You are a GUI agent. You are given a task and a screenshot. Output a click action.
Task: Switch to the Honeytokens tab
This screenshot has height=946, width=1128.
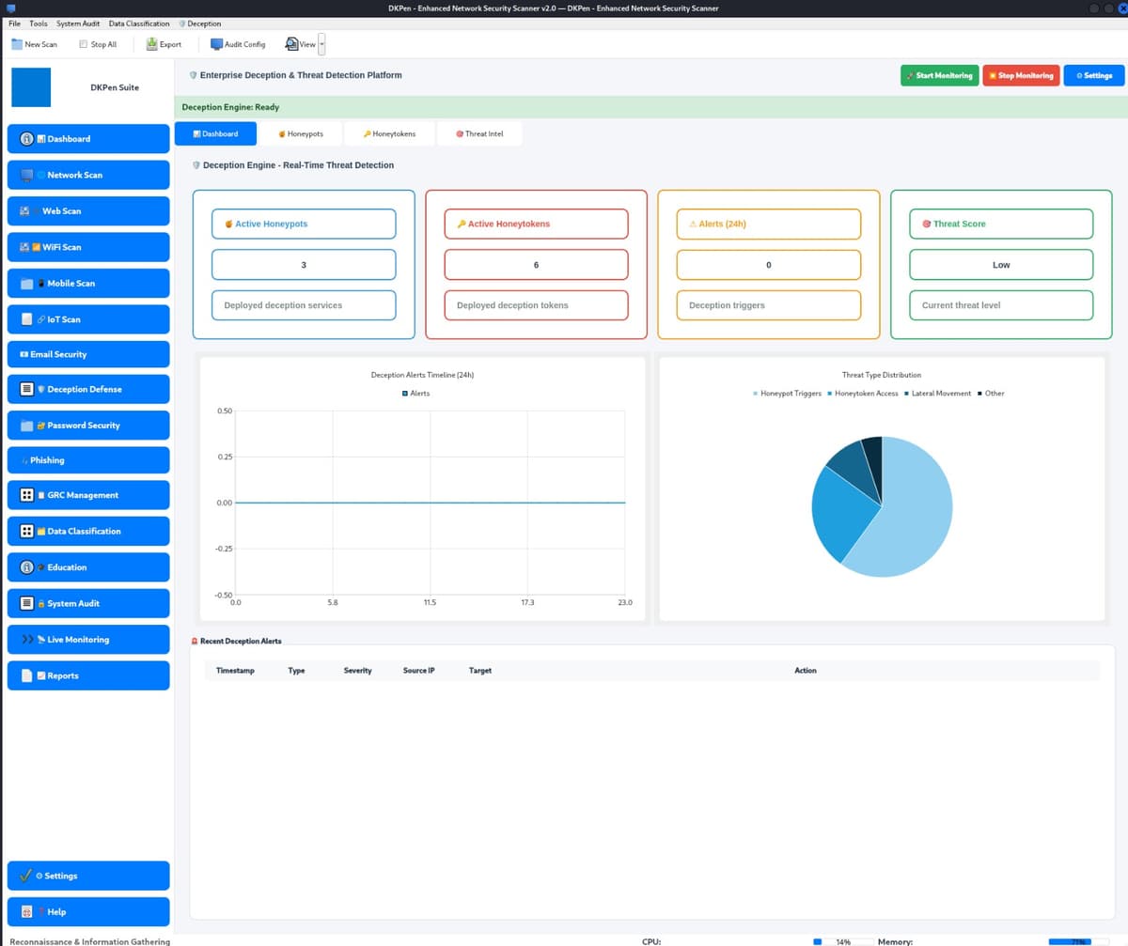(388, 133)
